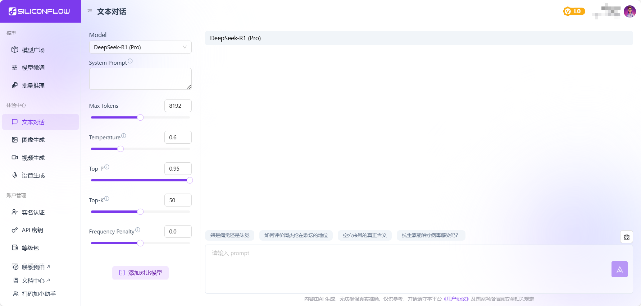Click 添加对比模型 button
Image resolution: width=641 pixels, height=306 pixels.
(x=140, y=273)
